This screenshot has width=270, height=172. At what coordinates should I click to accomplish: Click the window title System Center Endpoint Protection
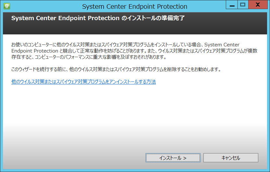(x=135, y=6)
